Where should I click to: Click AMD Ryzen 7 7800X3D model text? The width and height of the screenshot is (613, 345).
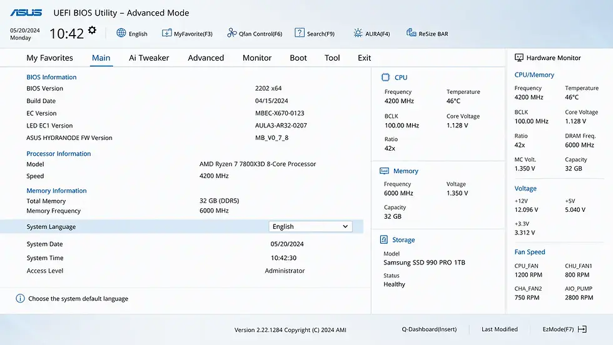pos(258,164)
